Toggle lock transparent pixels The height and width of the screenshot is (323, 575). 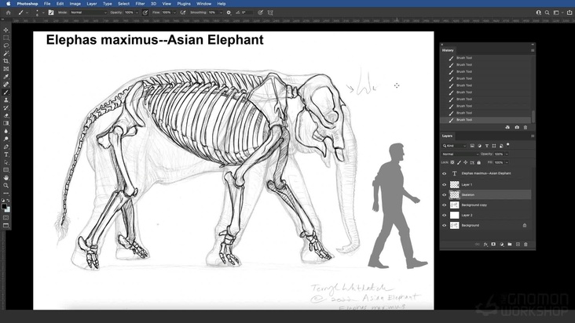coord(452,162)
